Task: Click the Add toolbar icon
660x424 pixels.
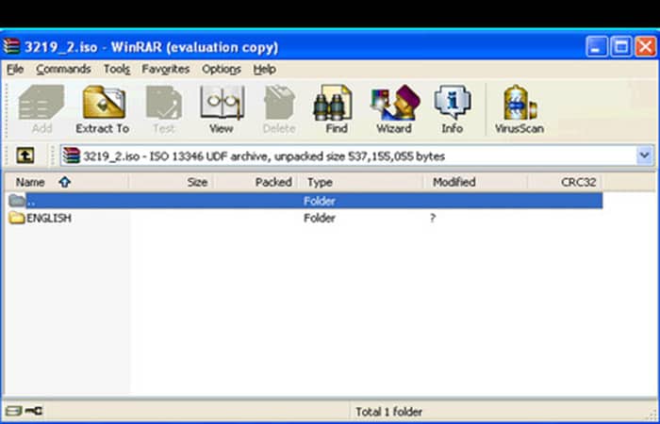Action: (41, 109)
